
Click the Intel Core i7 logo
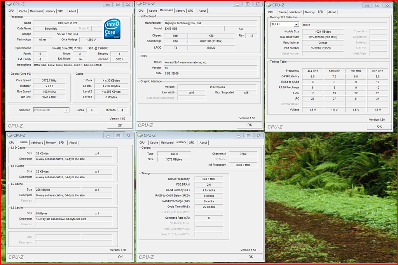click(x=112, y=29)
